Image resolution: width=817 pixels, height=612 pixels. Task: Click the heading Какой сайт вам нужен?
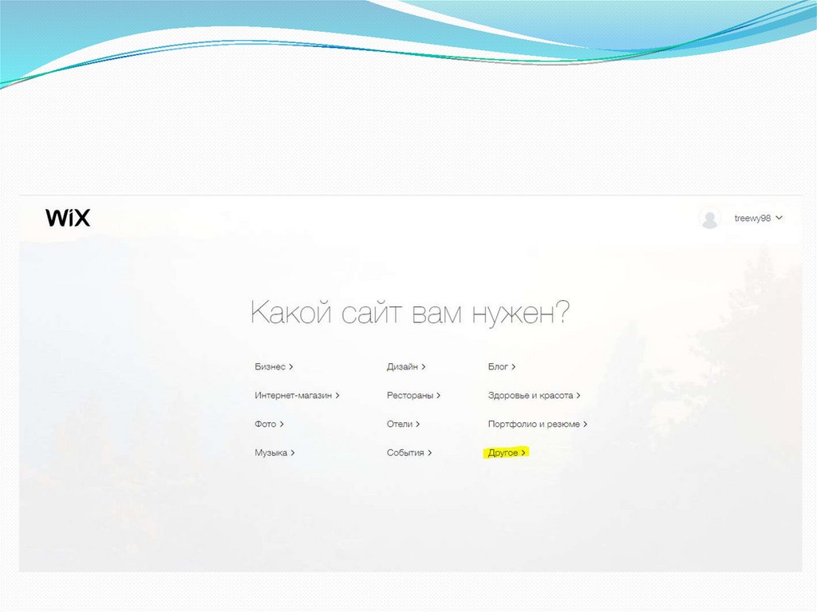tap(410, 312)
